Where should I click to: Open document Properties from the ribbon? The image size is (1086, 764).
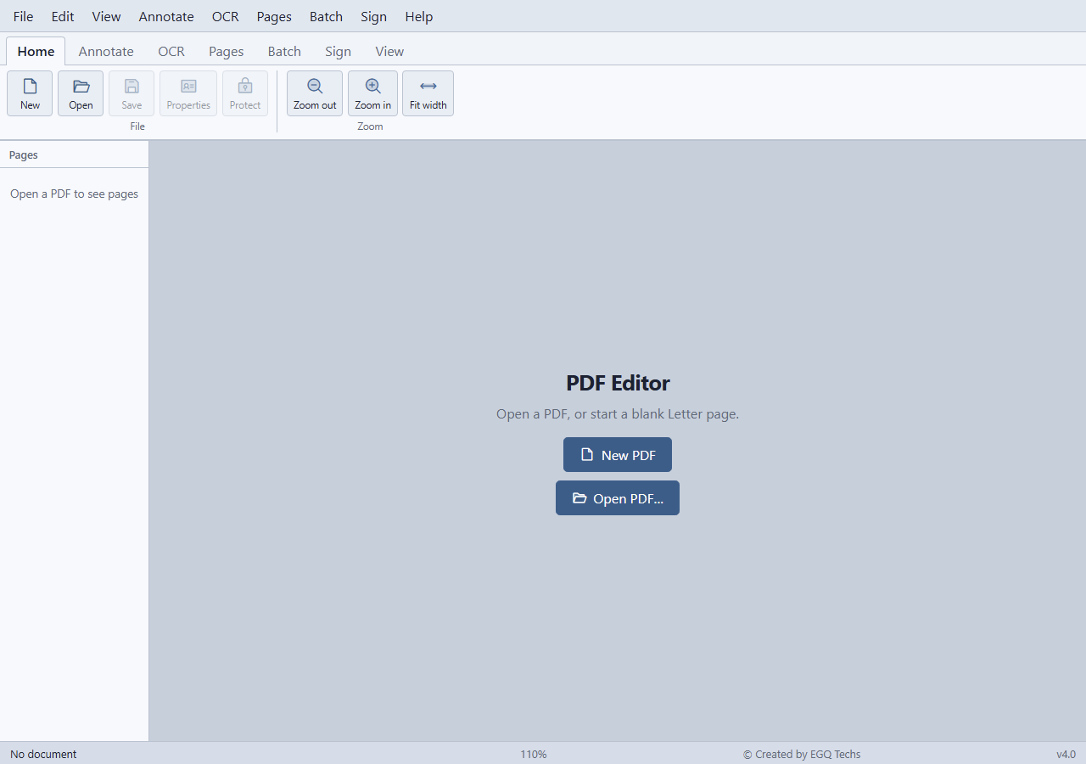[188, 93]
